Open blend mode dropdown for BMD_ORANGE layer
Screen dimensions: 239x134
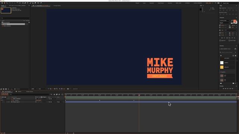tap(51, 99)
